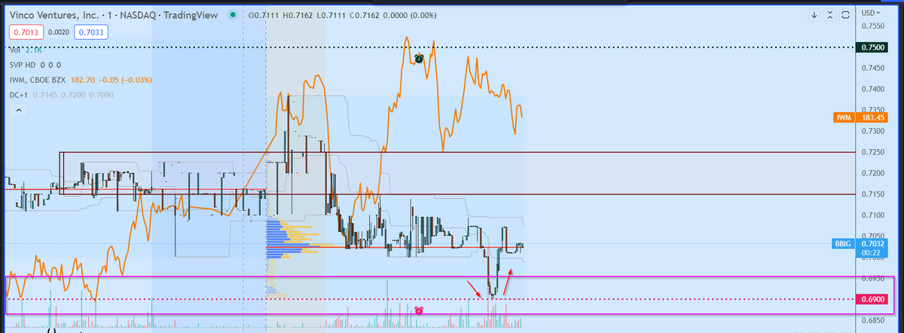Click the 0.7500 alert price label
Image resolution: width=904 pixels, height=333 pixels.
[x=872, y=47]
